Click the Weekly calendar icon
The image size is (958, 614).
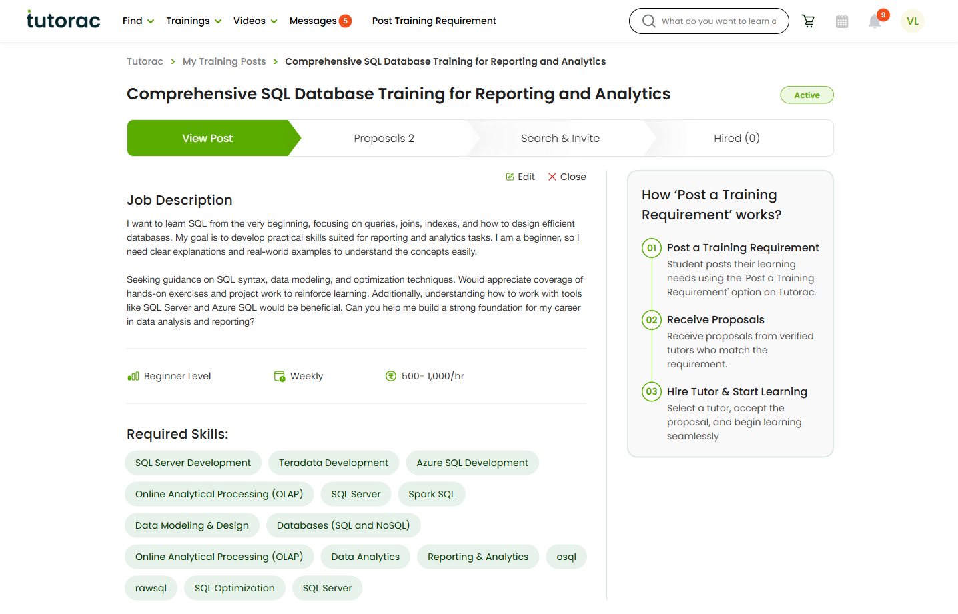pyautogui.click(x=280, y=376)
